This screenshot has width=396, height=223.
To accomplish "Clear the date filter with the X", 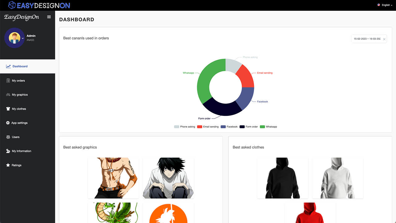I will tap(384, 39).
